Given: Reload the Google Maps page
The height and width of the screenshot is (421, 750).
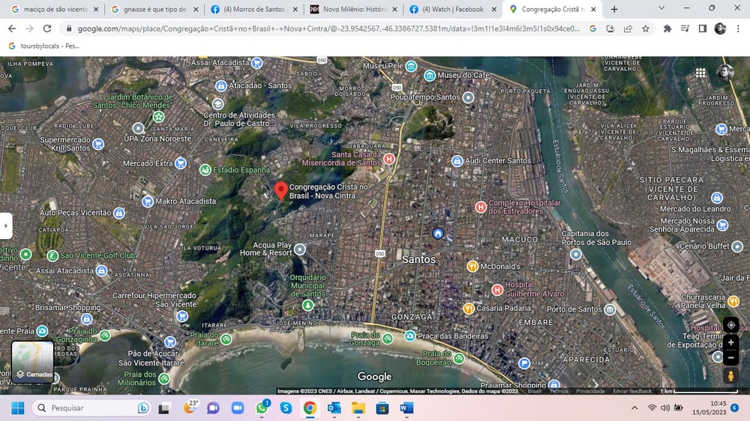Looking at the screenshot, I should coord(46,28).
